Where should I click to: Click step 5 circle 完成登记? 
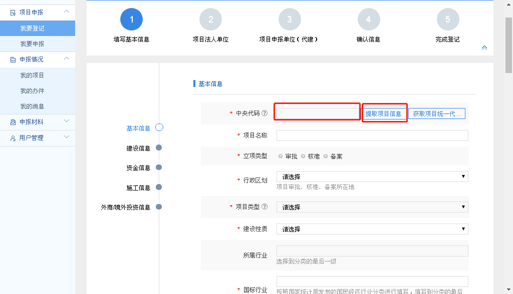[447, 19]
